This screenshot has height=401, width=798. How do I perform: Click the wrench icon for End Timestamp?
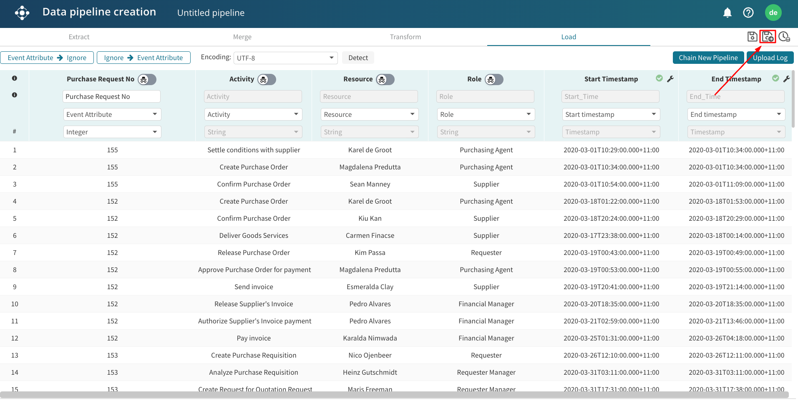pyautogui.click(x=786, y=79)
